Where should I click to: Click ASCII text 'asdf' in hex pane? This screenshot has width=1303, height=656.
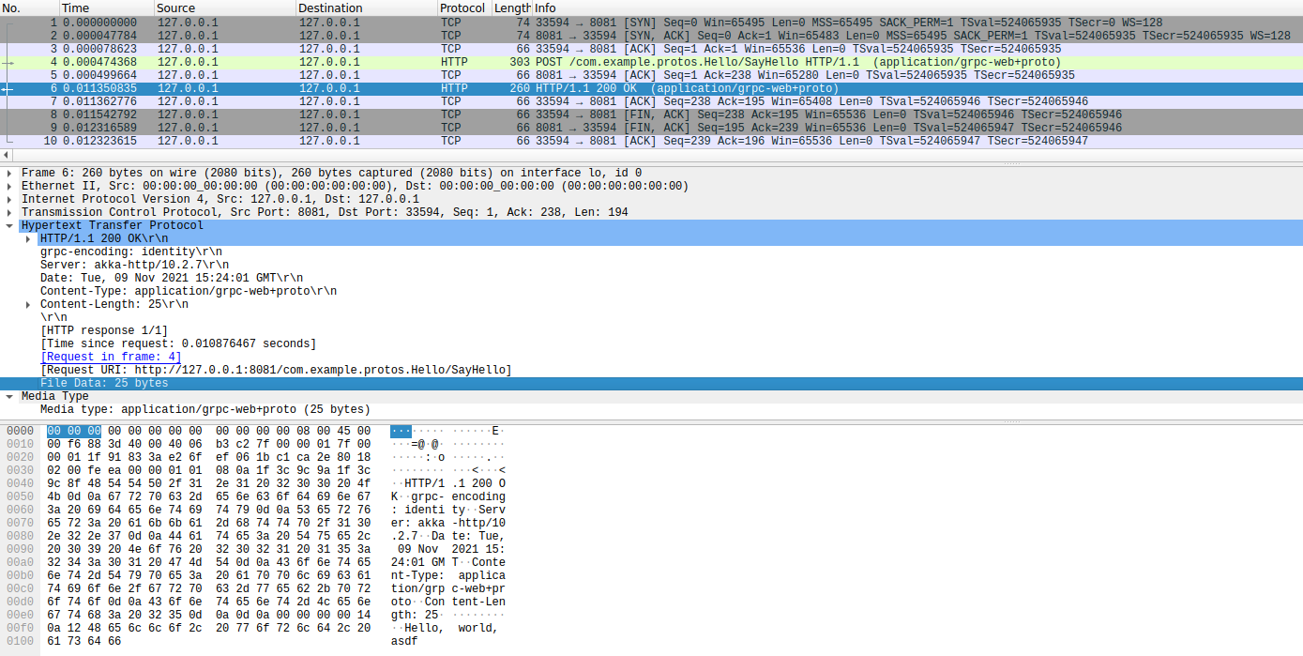point(404,641)
